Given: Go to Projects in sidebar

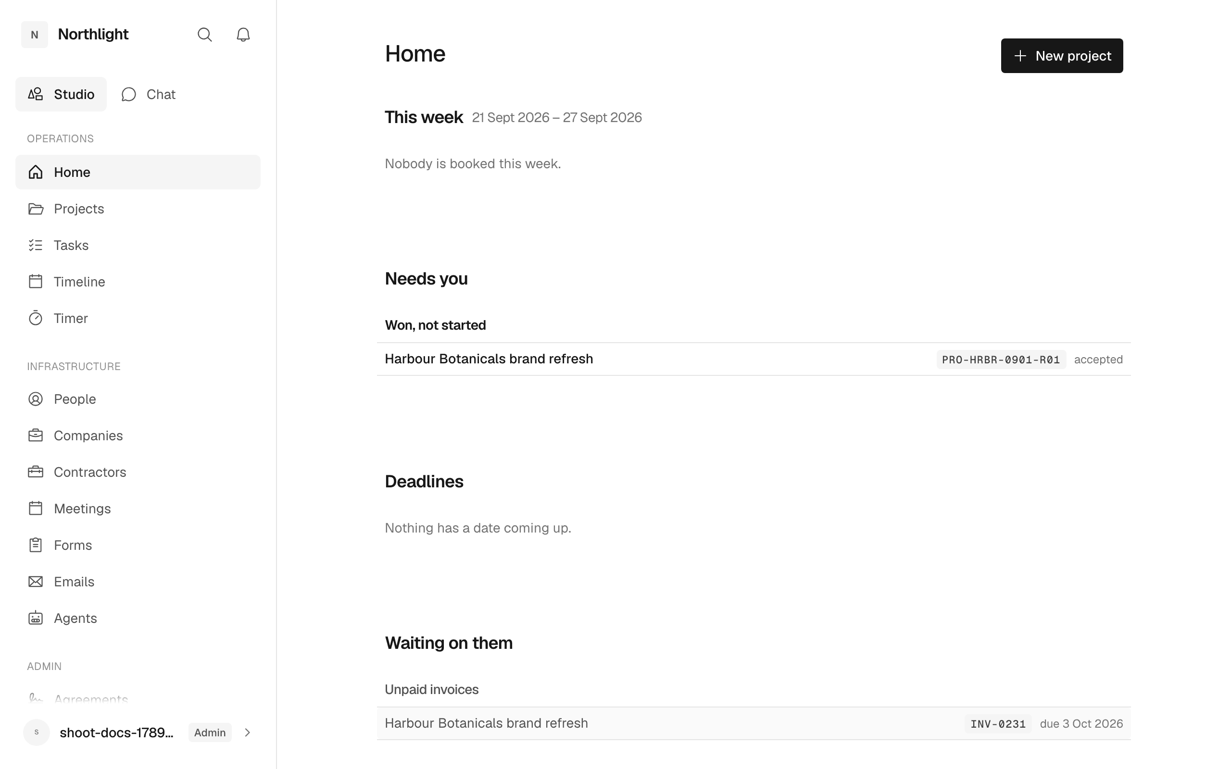Looking at the screenshot, I should click(x=138, y=209).
